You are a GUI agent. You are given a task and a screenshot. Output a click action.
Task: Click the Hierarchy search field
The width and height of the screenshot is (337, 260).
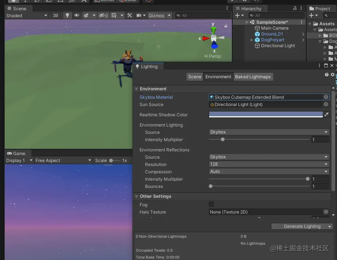tap(277, 15)
